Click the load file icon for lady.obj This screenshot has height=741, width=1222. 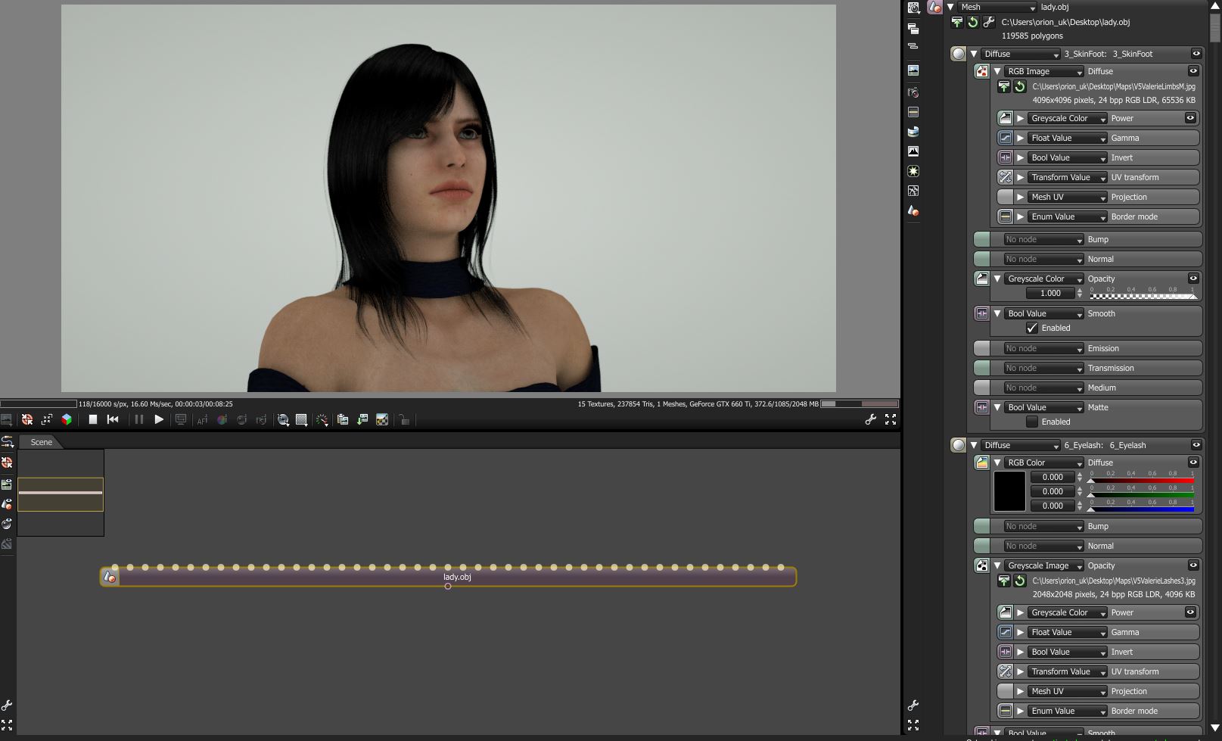pyautogui.click(x=957, y=22)
